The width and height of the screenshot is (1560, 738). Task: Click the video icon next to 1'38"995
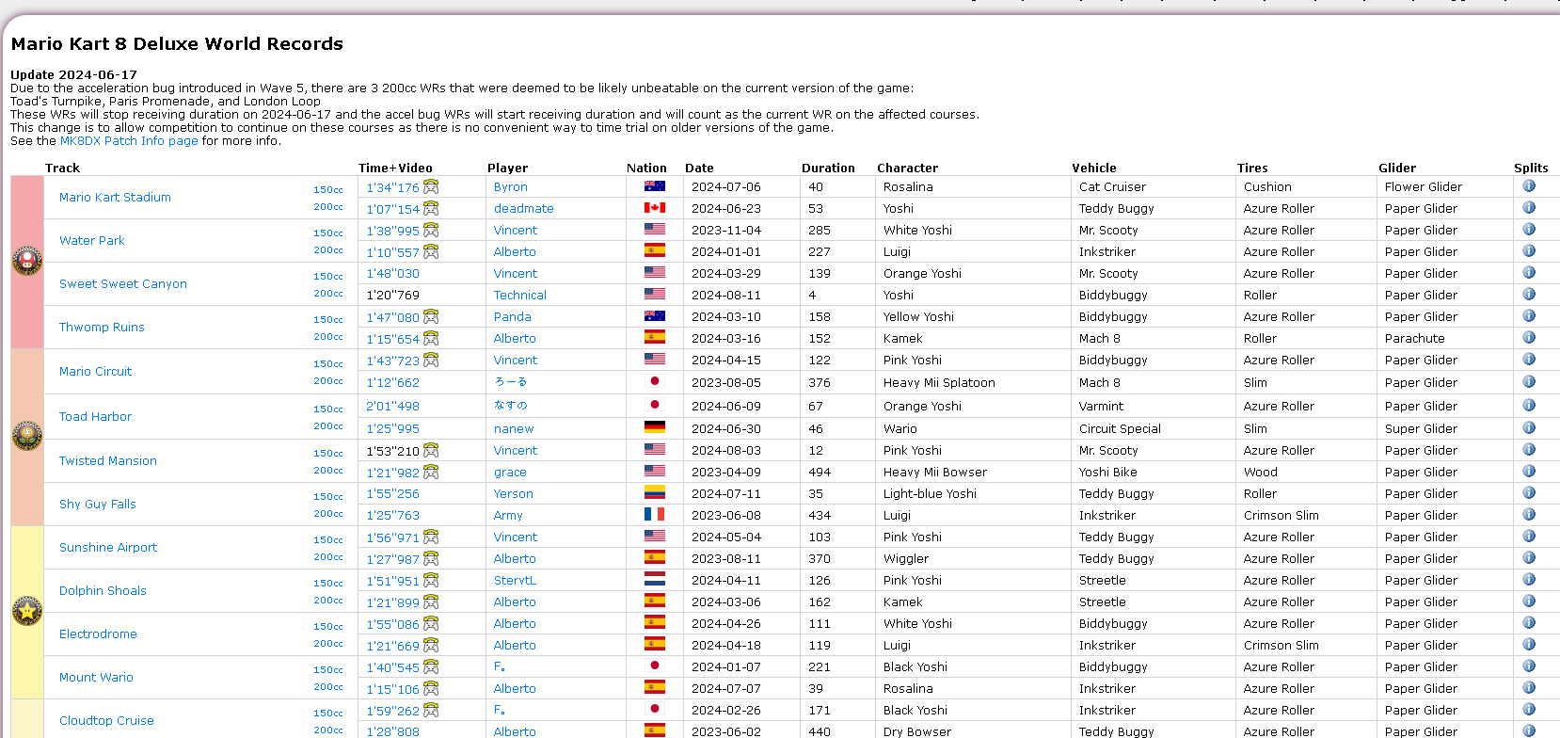coord(431,230)
